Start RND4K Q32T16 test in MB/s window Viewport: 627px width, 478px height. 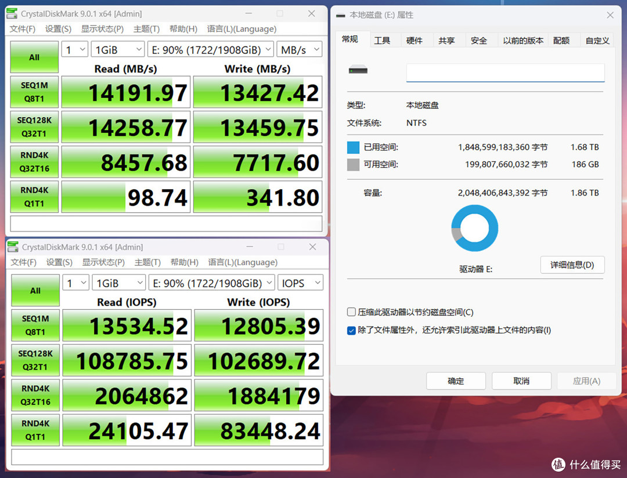[x=34, y=162]
